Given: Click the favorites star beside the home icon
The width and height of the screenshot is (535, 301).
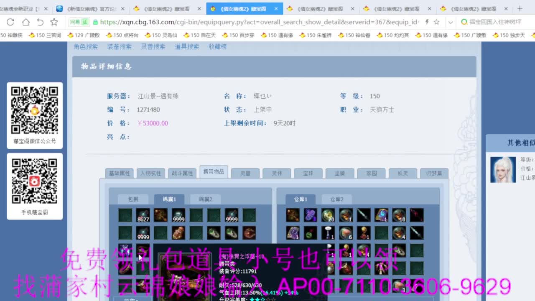Looking at the screenshot, I should (54, 22).
